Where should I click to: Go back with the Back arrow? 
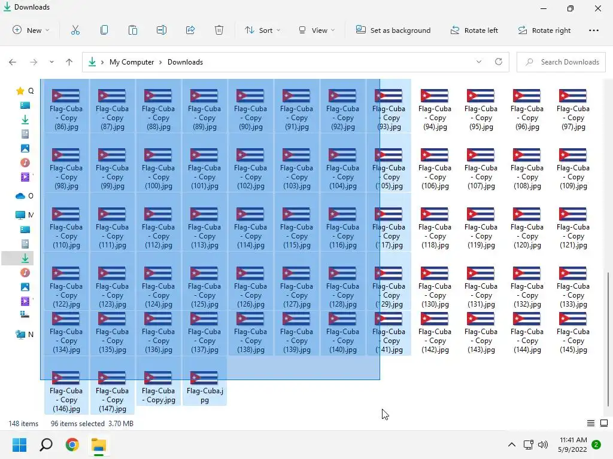13,62
